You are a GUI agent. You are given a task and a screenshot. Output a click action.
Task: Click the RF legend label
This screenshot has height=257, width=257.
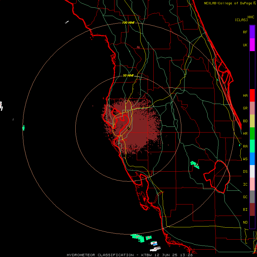coord(245,32)
